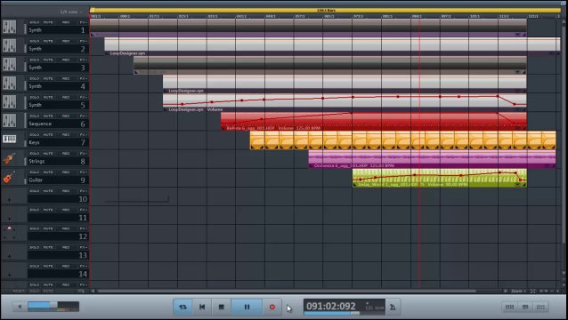Screen dimensions: 568x320
Task: Select the orange Keys clip on track 7
Action: click(x=402, y=140)
